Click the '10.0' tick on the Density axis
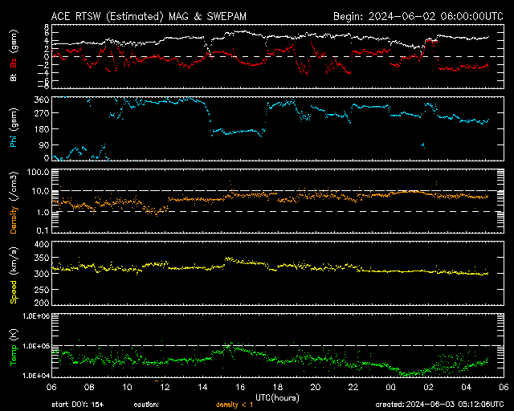514x411 pixels. pos(41,191)
